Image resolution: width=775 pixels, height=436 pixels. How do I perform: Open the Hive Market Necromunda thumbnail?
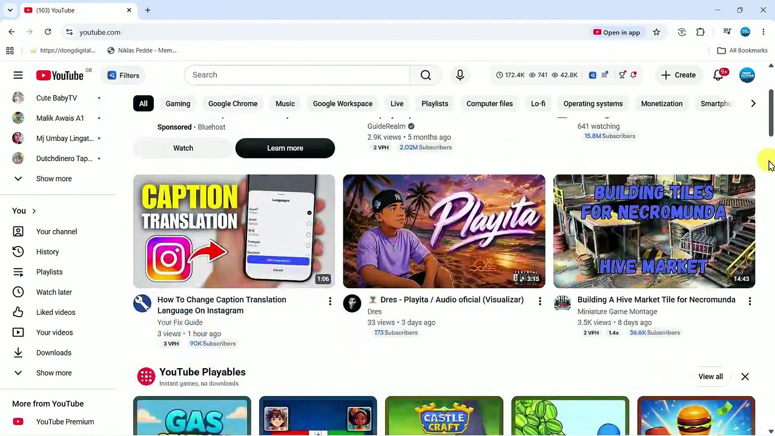(x=654, y=231)
